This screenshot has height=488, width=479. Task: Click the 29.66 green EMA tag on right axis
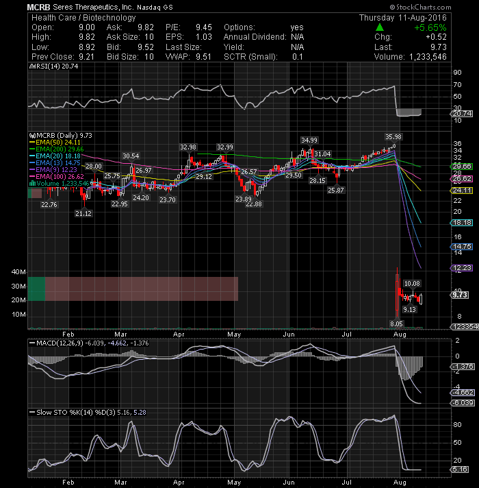click(462, 167)
